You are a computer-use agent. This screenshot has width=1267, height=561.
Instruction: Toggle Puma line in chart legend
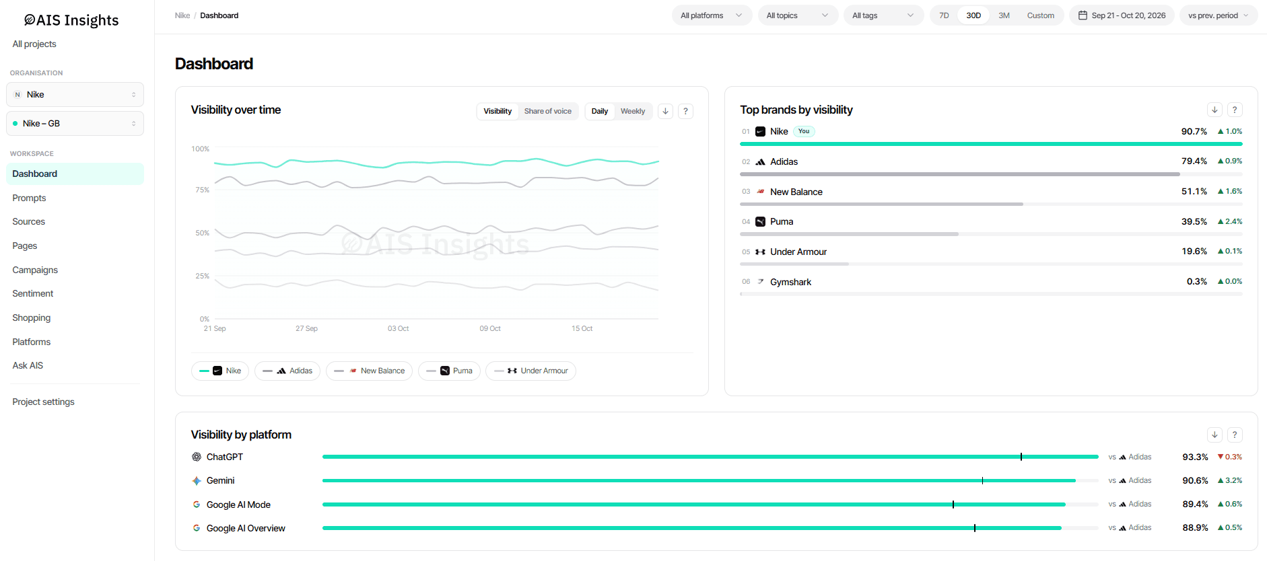(x=449, y=371)
